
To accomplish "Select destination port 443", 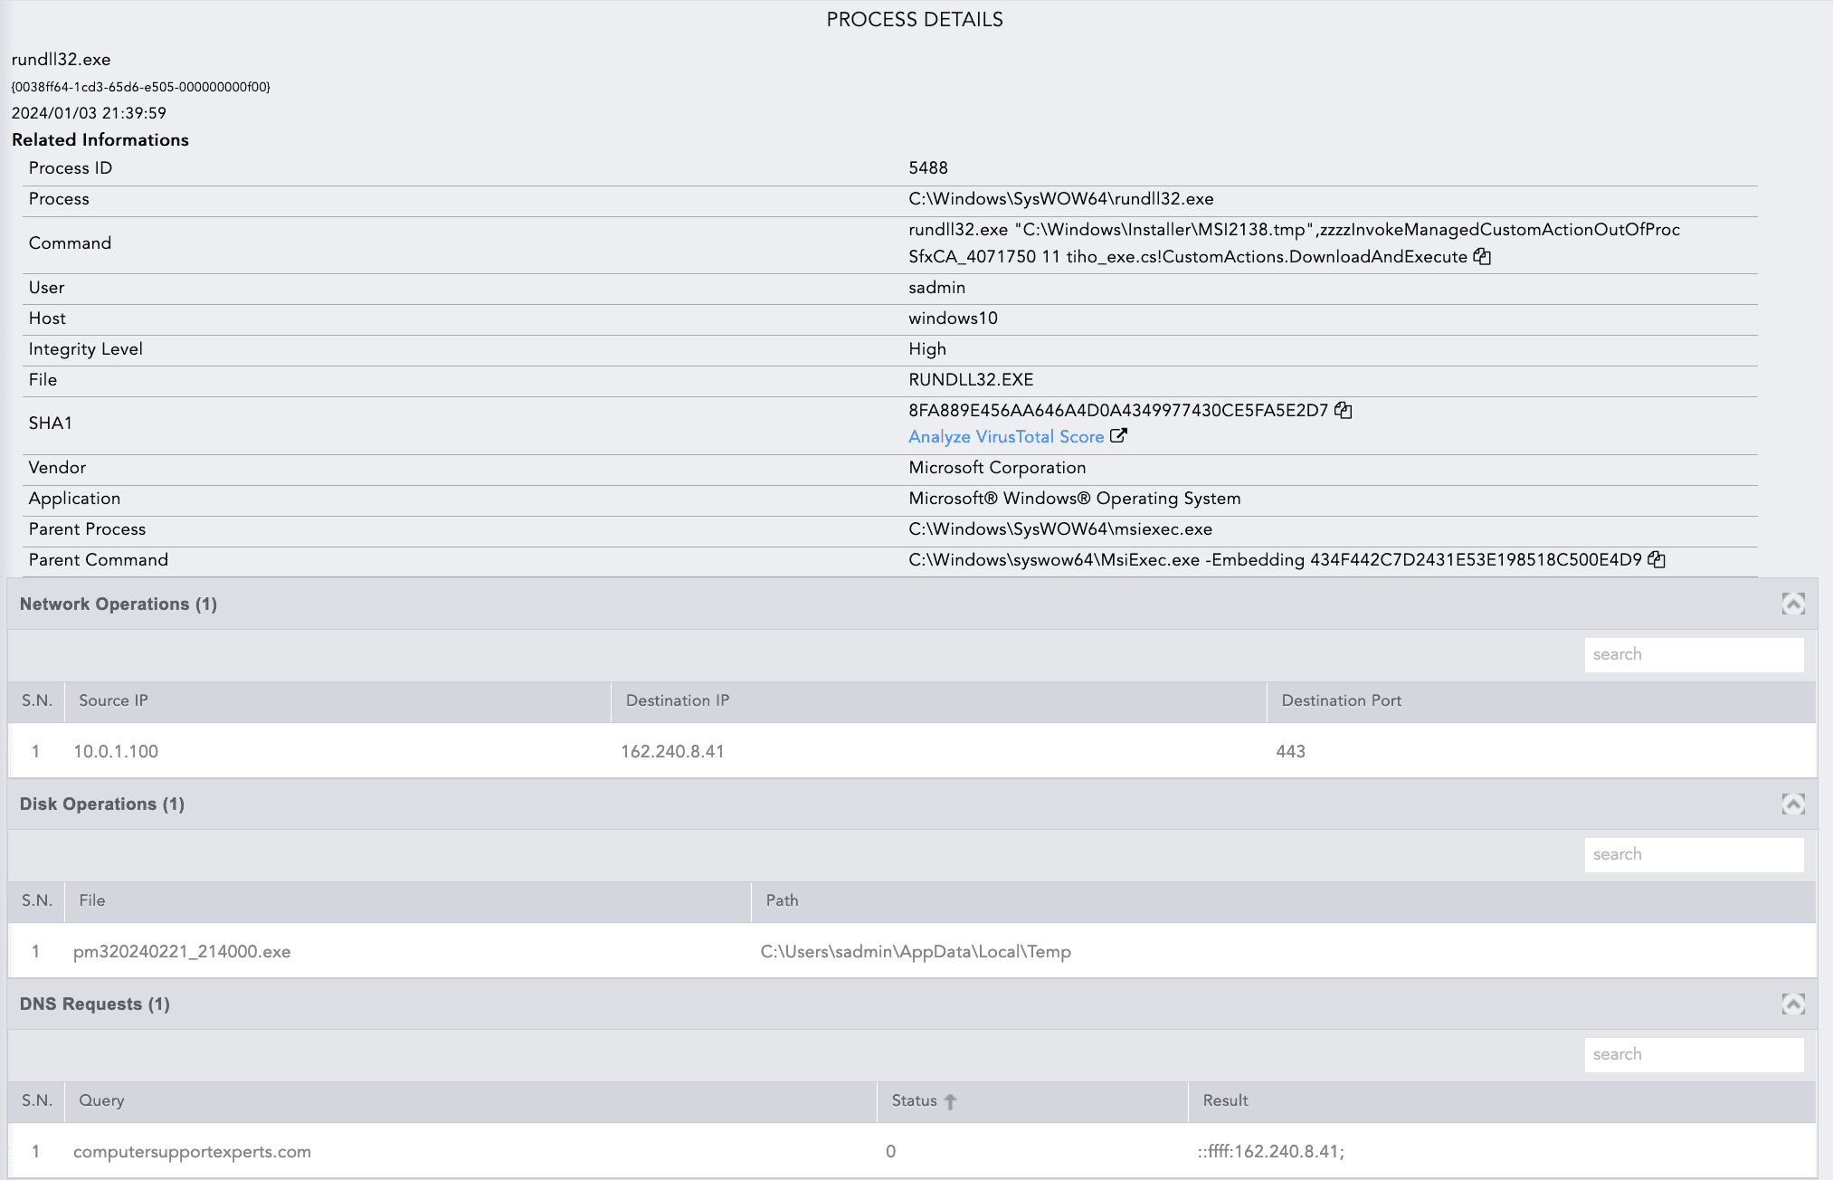I will point(1290,751).
